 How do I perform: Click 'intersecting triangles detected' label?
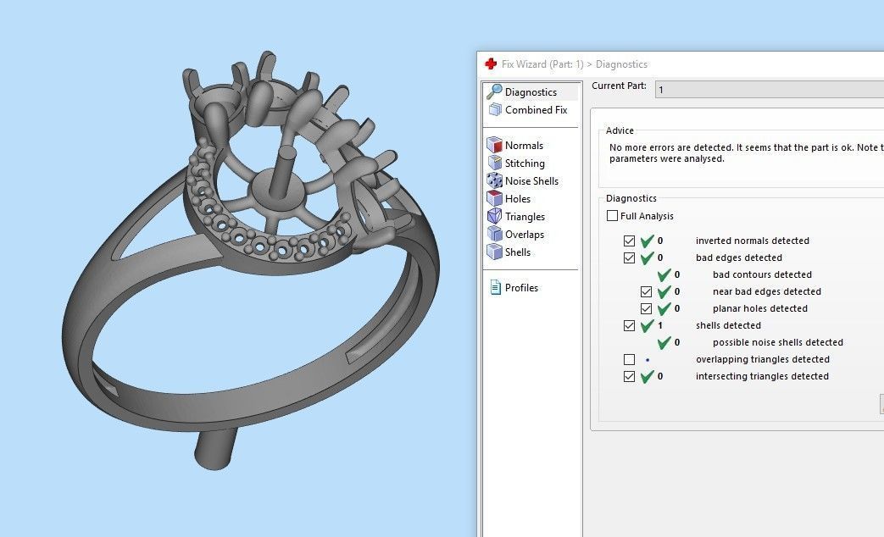click(x=762, y=376)
